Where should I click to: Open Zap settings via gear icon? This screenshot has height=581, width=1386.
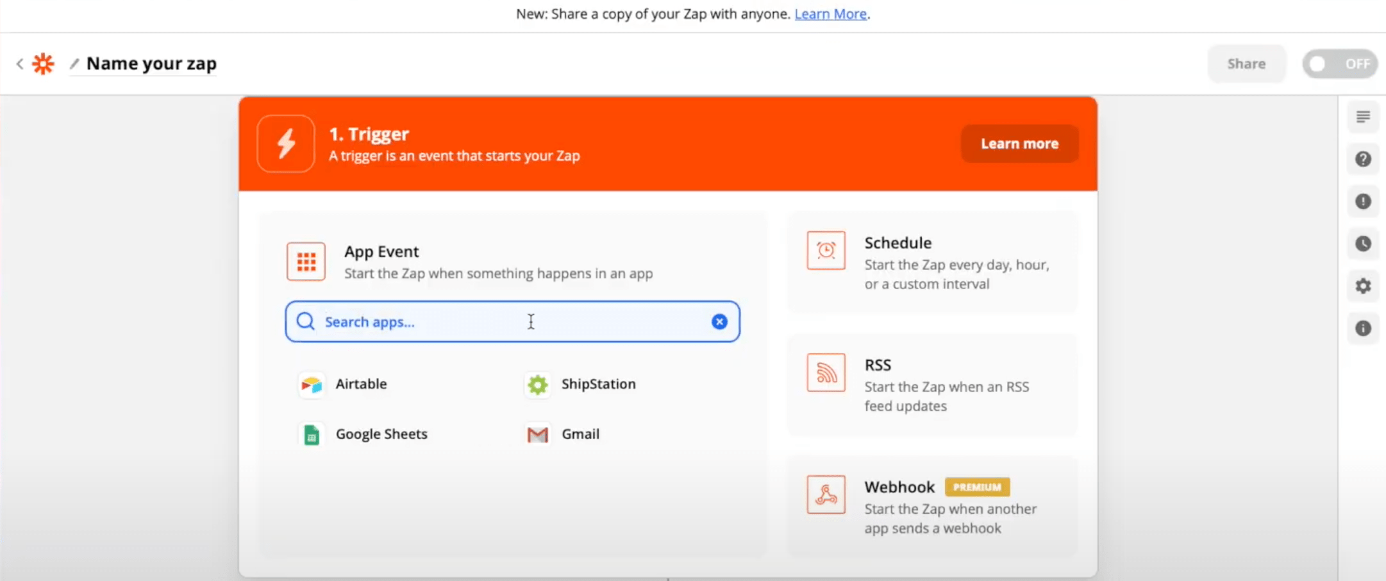click(x=1364, y=286)
